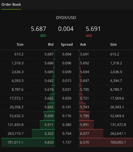This screenshot has height=152, width=133.
Task: Click the Ask column header
Action: [83, 44]
